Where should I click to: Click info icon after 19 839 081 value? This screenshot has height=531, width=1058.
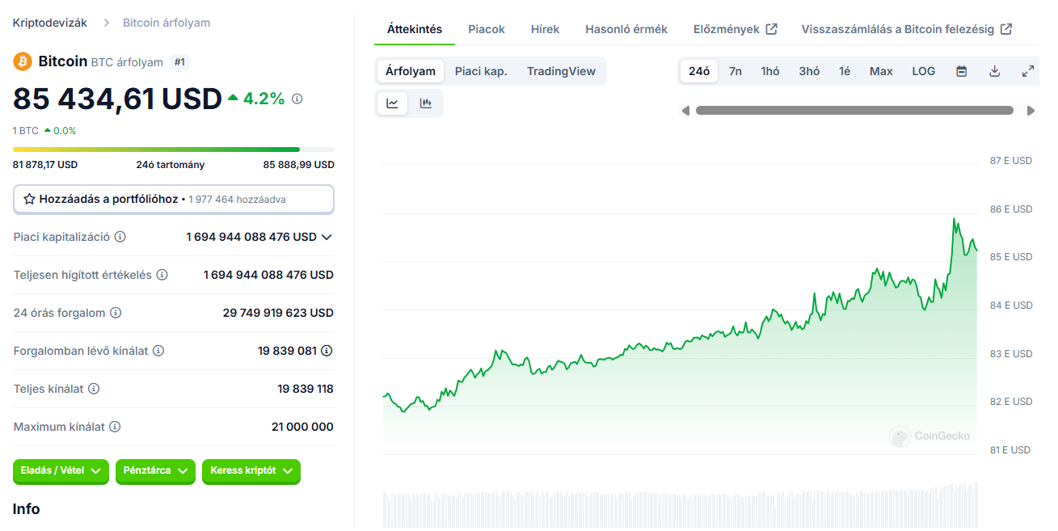coord(327,351)
